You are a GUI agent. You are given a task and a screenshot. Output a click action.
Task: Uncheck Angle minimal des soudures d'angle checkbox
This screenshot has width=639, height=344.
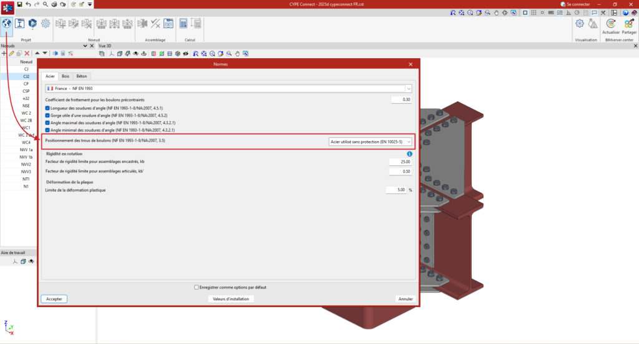[47, 130]
